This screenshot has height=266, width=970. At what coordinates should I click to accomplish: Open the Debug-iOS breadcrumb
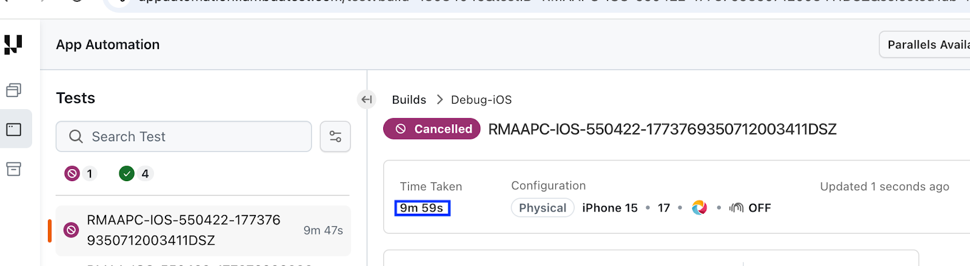tap(481, 99)
